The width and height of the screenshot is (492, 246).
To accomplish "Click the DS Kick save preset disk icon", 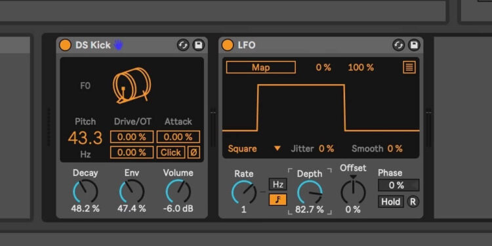I will pos(198,45).
